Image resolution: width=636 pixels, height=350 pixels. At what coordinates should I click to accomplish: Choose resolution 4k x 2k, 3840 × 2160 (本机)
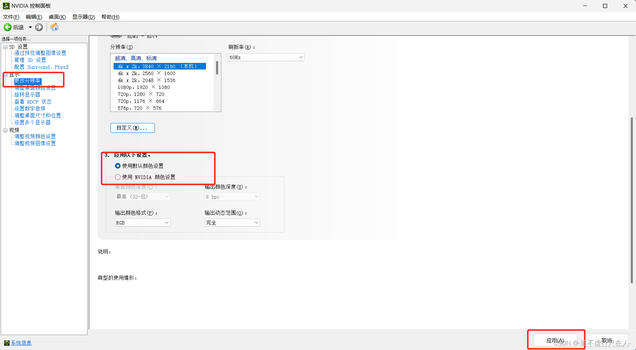coord(160,66)
